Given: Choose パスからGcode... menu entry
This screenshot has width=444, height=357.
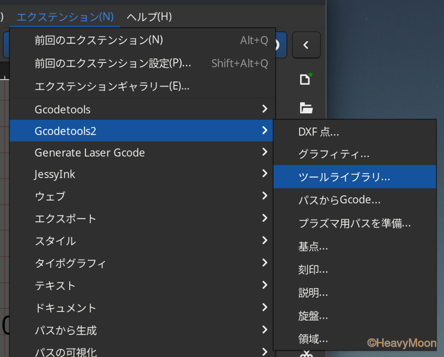Looking at the screenshot, I should tap(339, 199).
